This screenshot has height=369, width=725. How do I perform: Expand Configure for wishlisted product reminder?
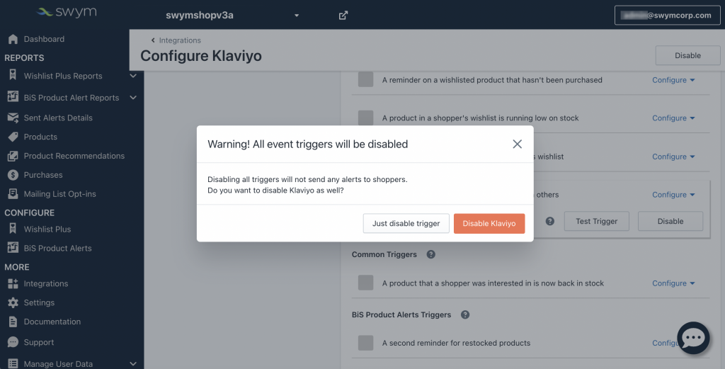pyautogui.click(x=674, y=80)
